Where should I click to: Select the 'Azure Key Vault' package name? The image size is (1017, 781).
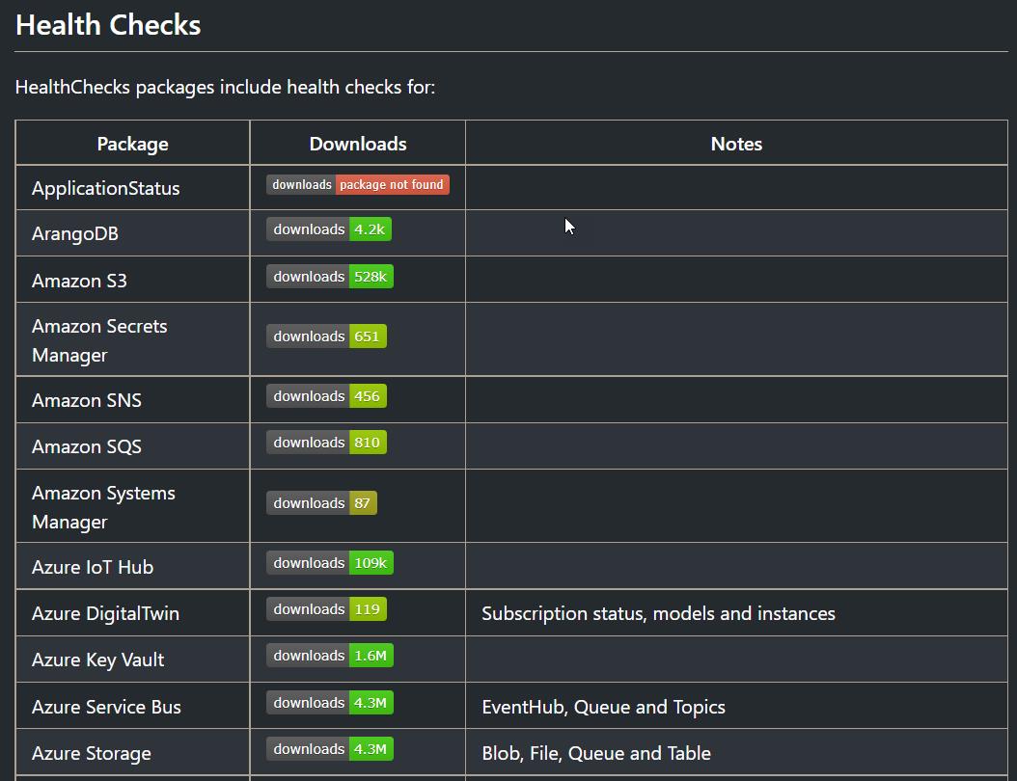[98, 660]
